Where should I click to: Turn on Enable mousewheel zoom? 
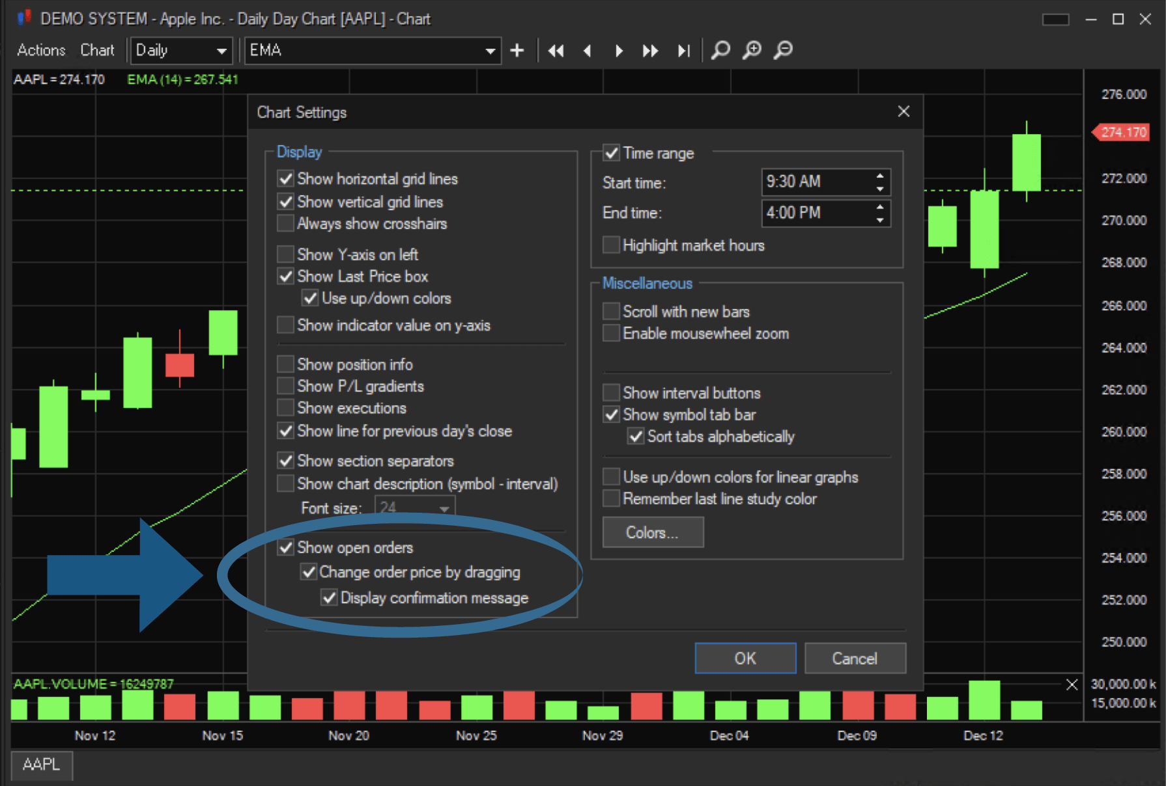point(611,334)
